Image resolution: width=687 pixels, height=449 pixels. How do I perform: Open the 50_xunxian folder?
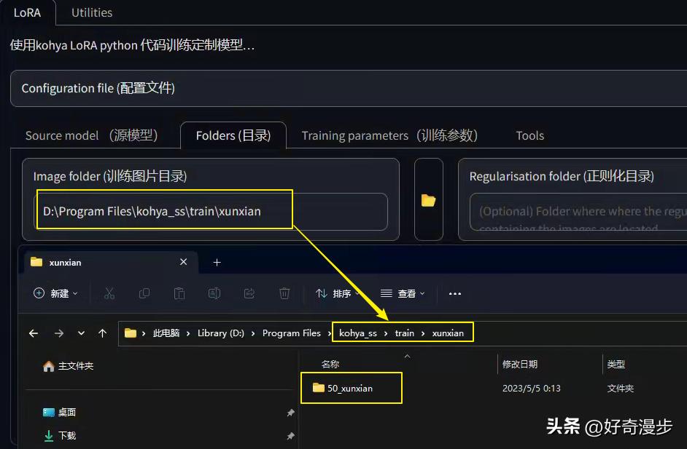click(x=350, y=388)
